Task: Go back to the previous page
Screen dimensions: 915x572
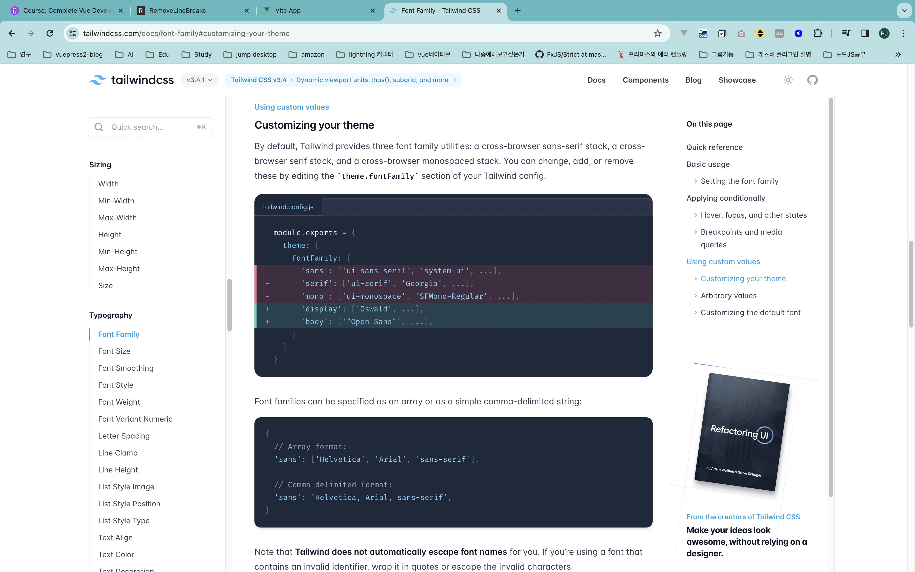Action: pos(12,33)
